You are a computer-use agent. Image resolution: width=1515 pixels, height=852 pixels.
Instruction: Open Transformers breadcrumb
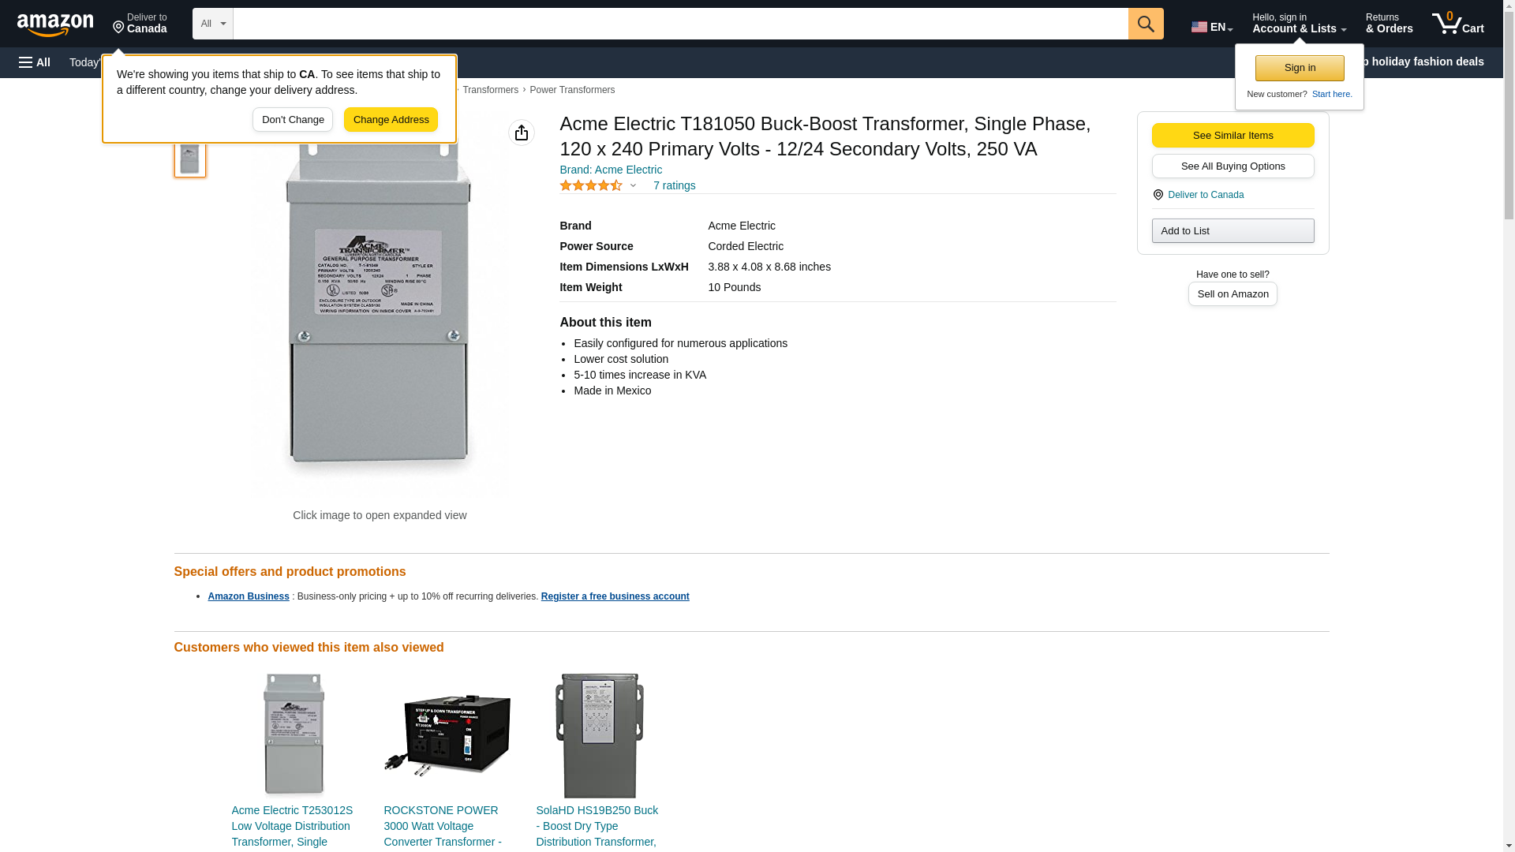(490, 90)
